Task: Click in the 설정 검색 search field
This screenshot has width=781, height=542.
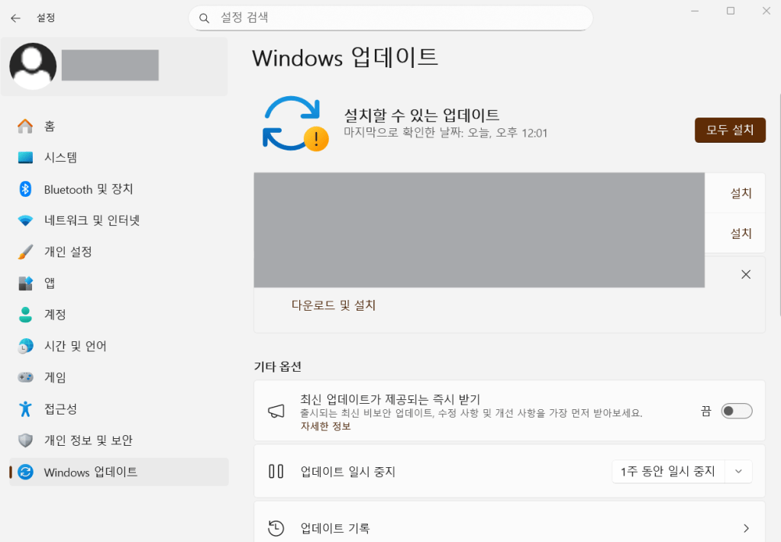Action: pyautogui.click(x=397, y=18)
